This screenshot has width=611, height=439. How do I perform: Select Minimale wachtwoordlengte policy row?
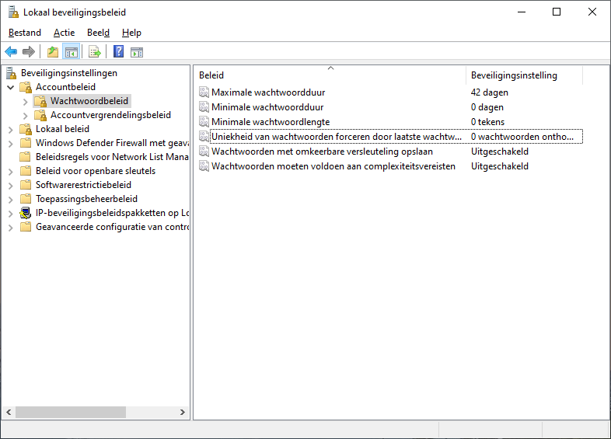click(x=271, y=122)
